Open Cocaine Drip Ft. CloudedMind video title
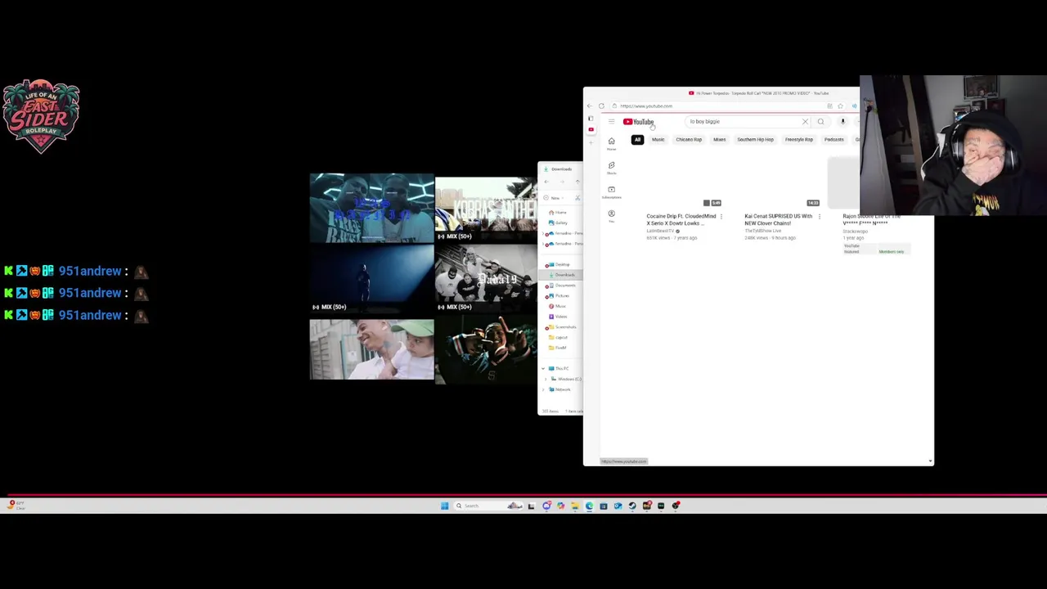 (681, 220)
